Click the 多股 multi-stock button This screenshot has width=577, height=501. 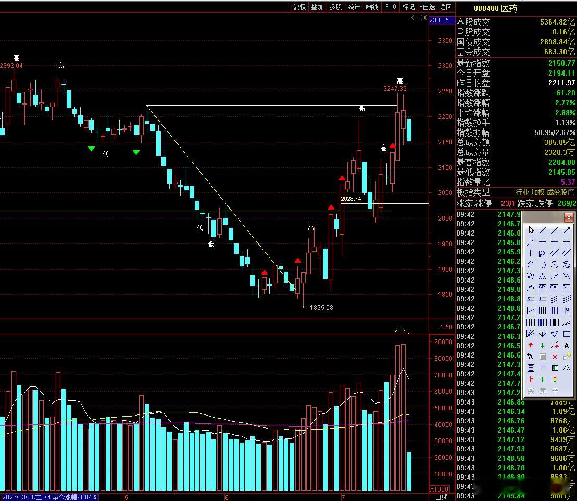[335, 7]
